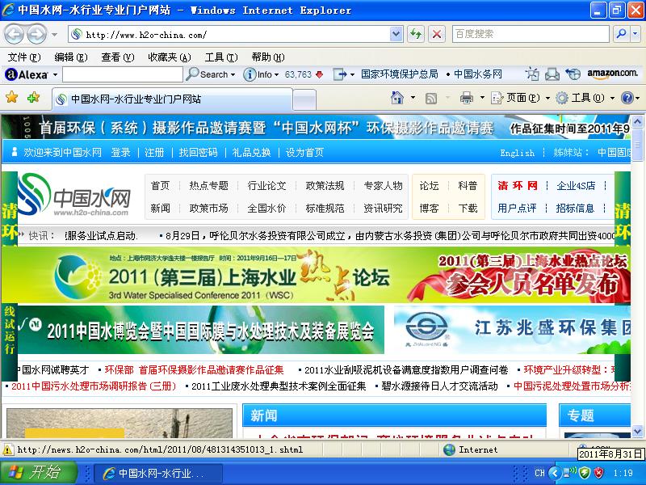Click the Alexa toolbar logo
The width and height of the screenshot is (646, 485).
[x=27, y=74]
